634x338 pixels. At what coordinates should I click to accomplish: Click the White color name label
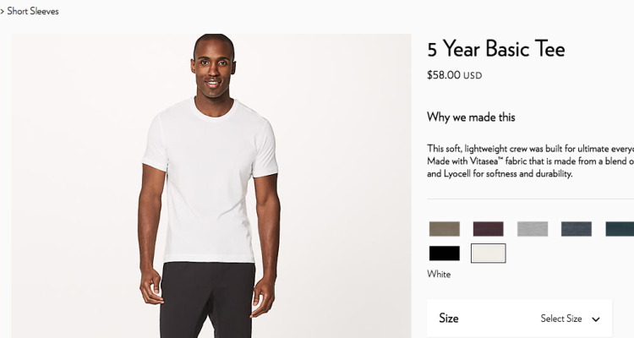[439, 274]
